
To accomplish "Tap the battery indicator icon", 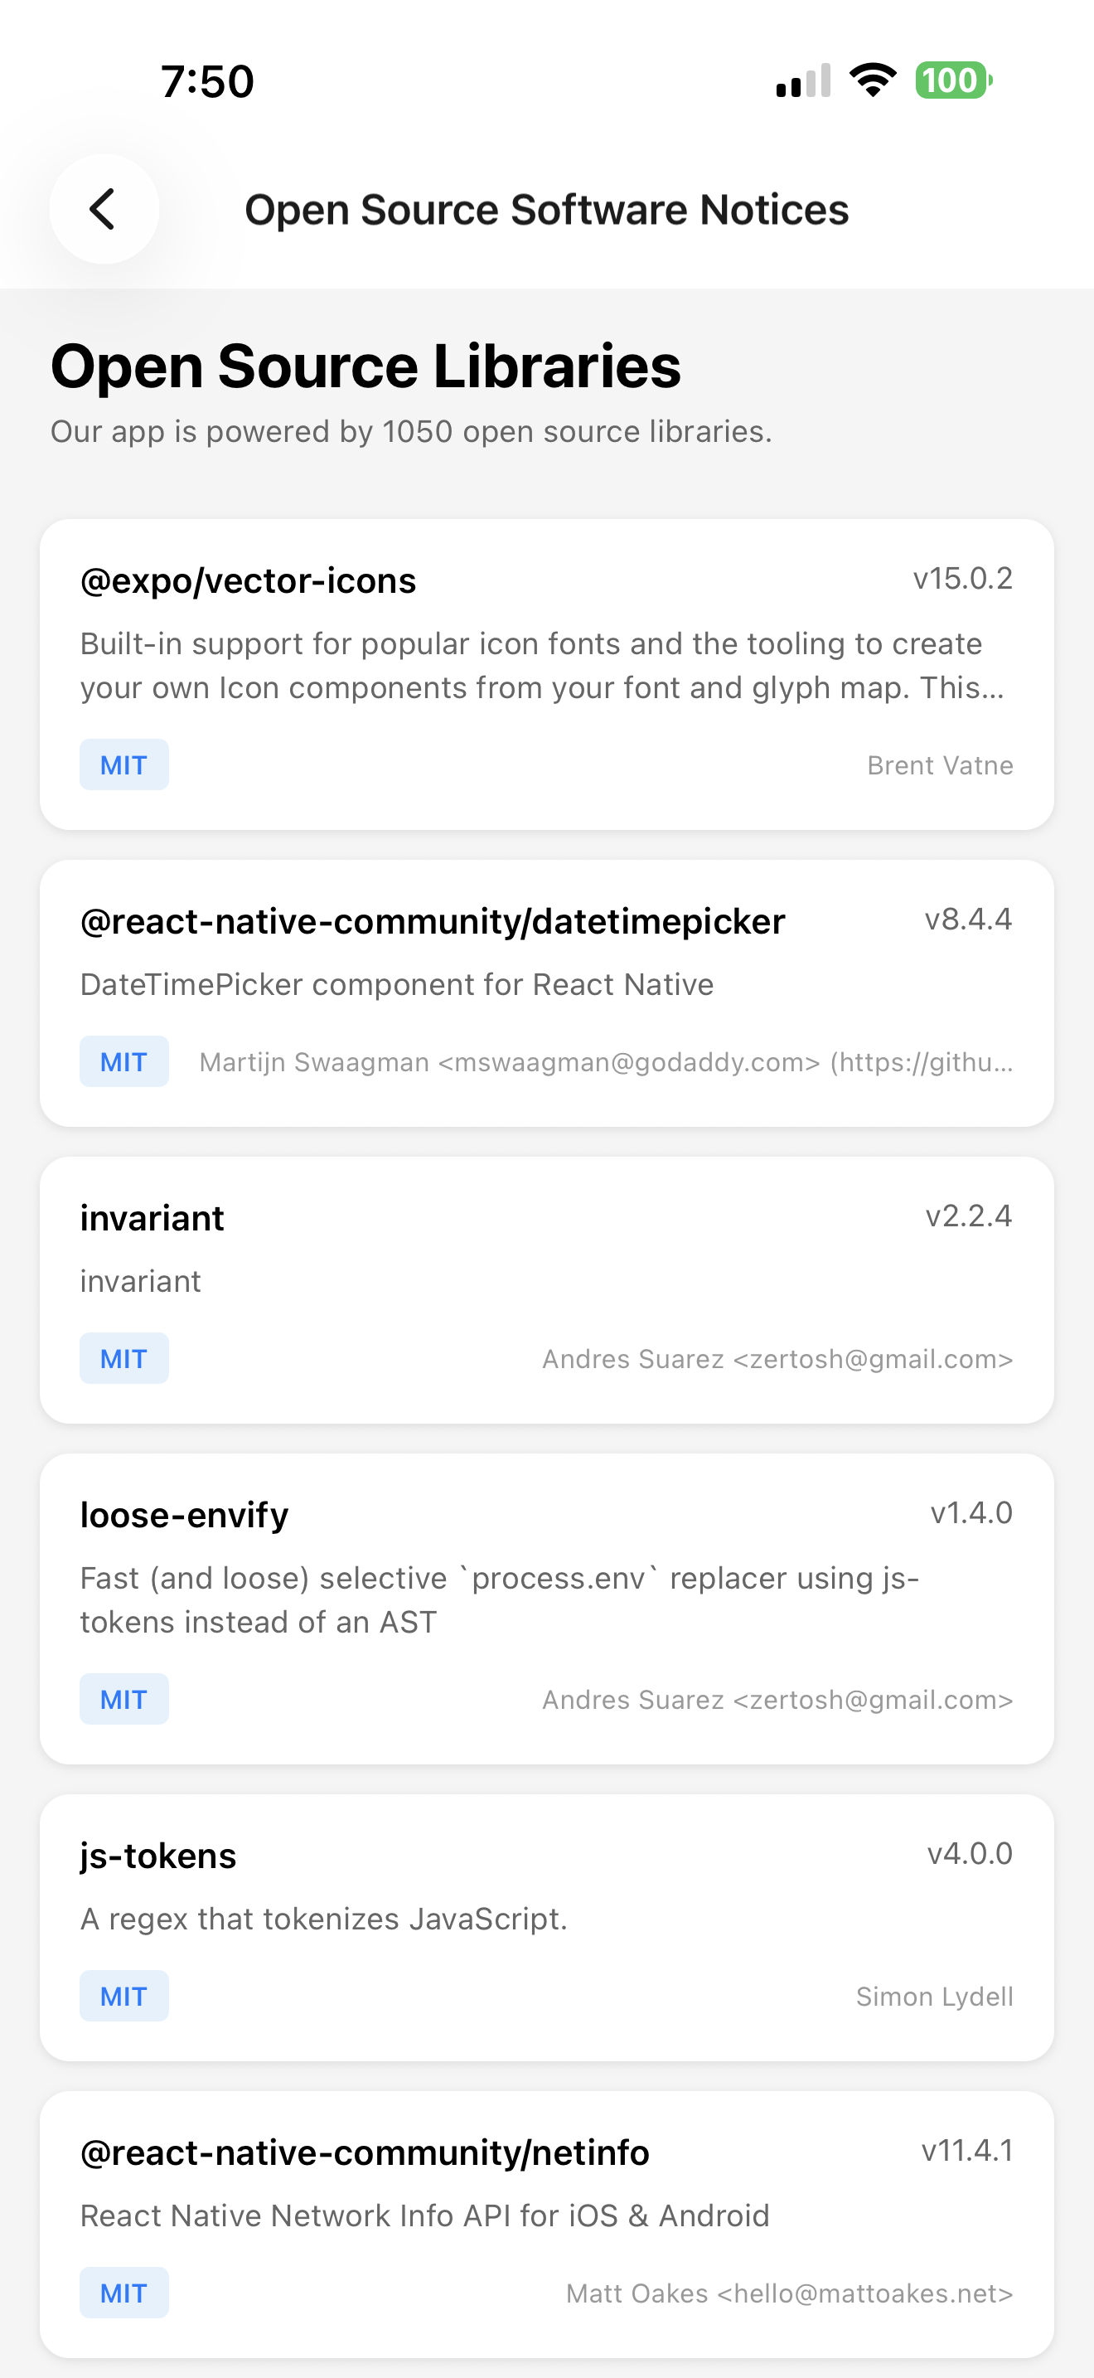I will [x=953, y=80].
